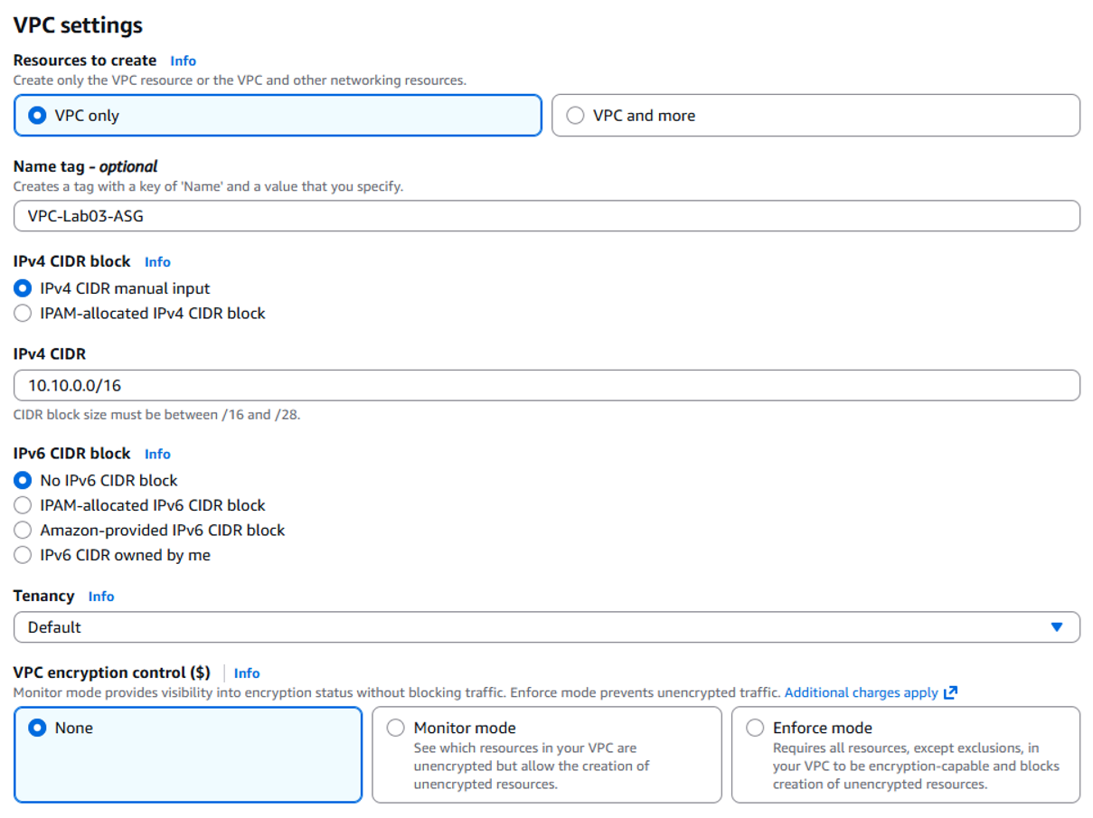Click external link icon beside Additional charges
Image resolution: width=1093 pixels, height=818 pixels.
pos(950,692)
